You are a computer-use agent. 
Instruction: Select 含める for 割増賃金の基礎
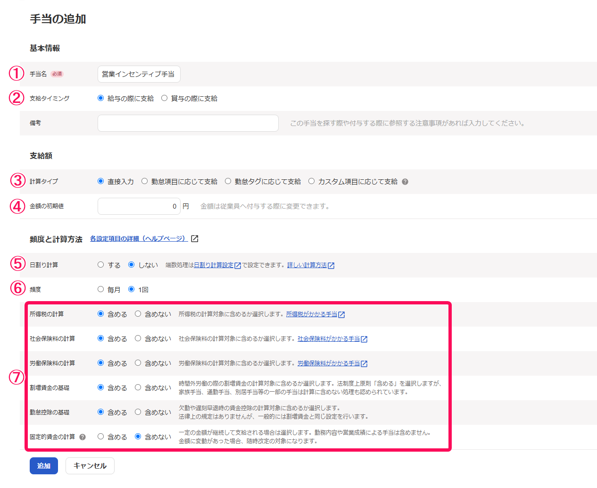pyautogui.click(x=100, y=387)
